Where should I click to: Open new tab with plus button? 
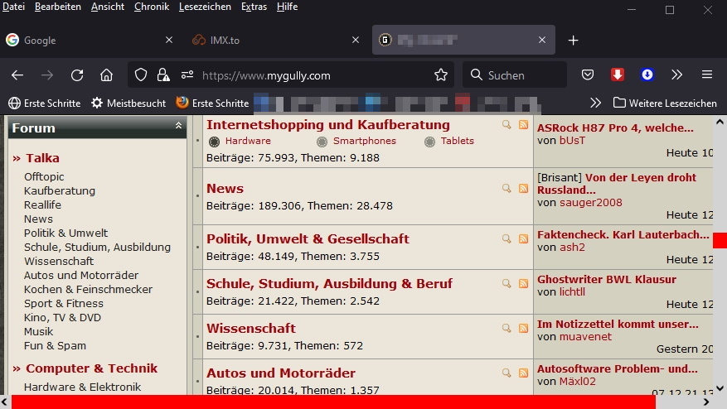coord(573,40)
